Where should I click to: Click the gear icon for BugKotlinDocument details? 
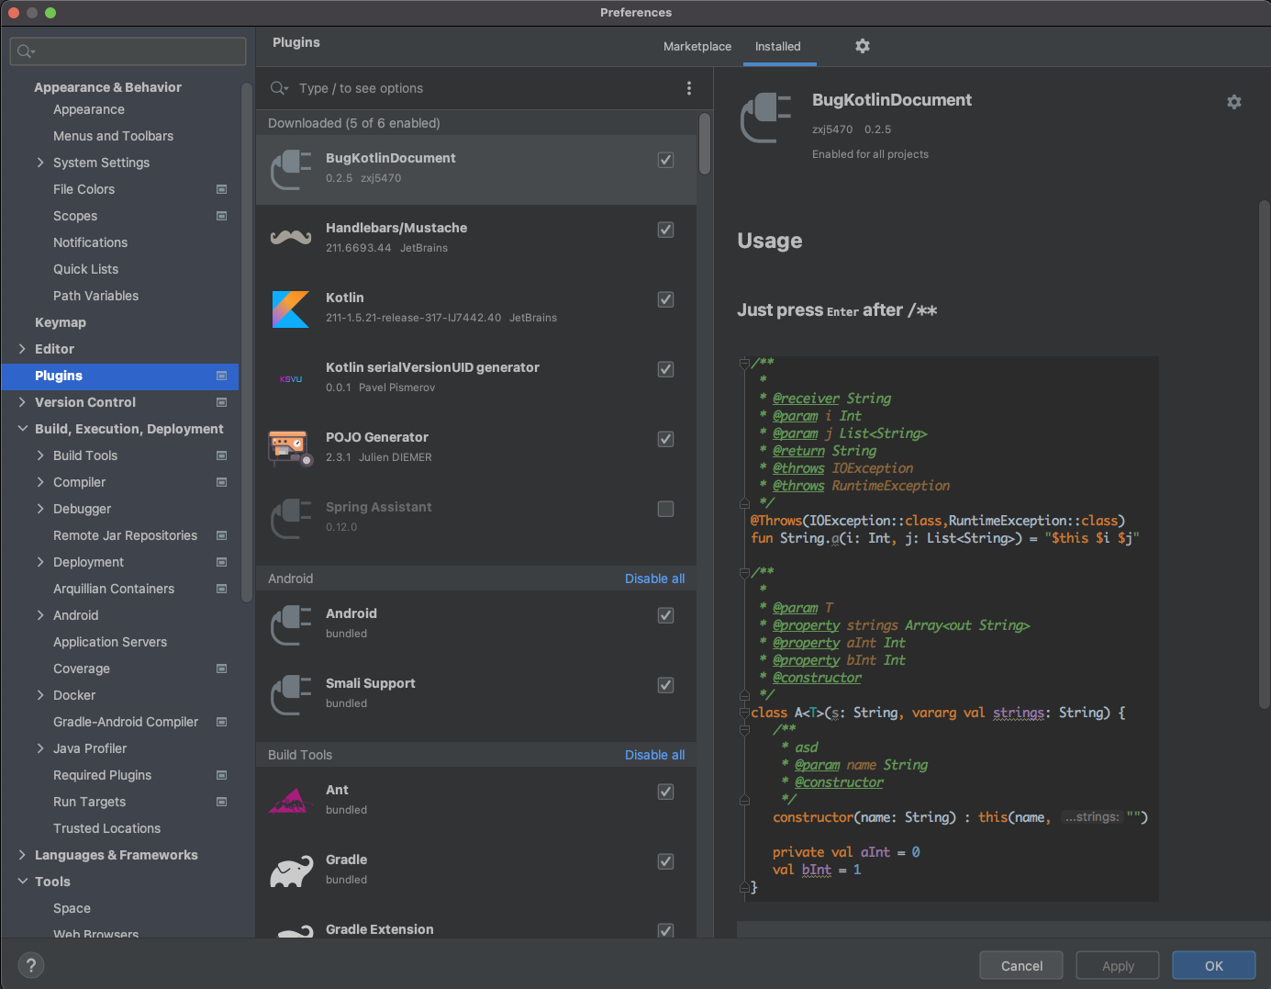(x=1234, y=102)
